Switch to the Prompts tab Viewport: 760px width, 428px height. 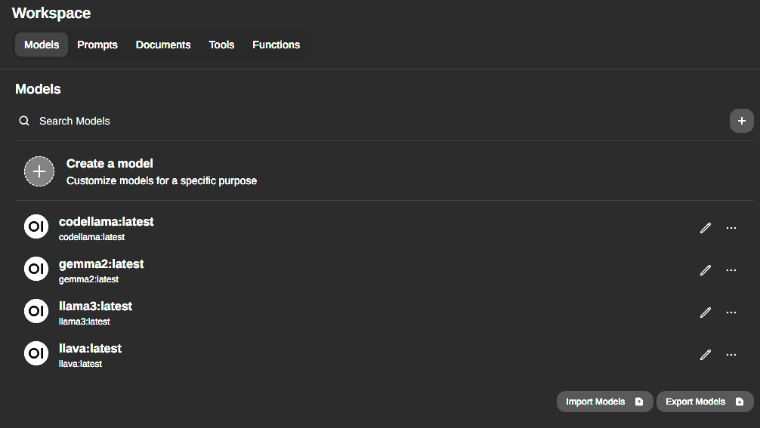[x=97, y=45]
